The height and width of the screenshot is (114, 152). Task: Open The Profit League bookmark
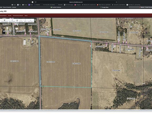[x=69, y=5]
